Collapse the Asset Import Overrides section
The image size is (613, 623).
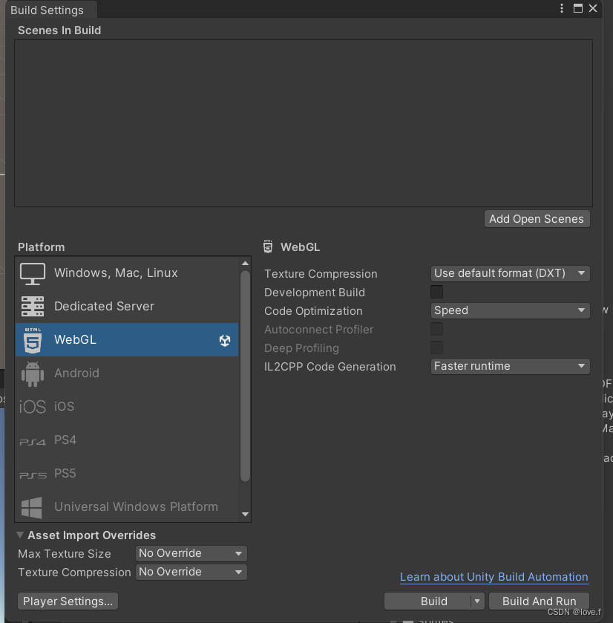point(20,535)
